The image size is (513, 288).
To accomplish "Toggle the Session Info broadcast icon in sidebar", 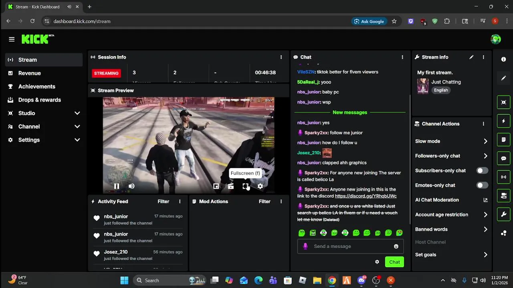I will pos(504,177).
